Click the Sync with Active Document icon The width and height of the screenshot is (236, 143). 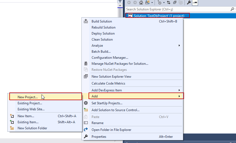tap(169, 2)
